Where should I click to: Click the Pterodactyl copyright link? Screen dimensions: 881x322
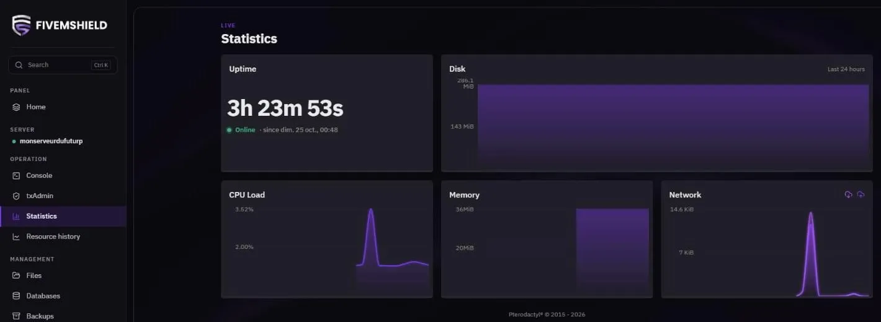[547, 315]
